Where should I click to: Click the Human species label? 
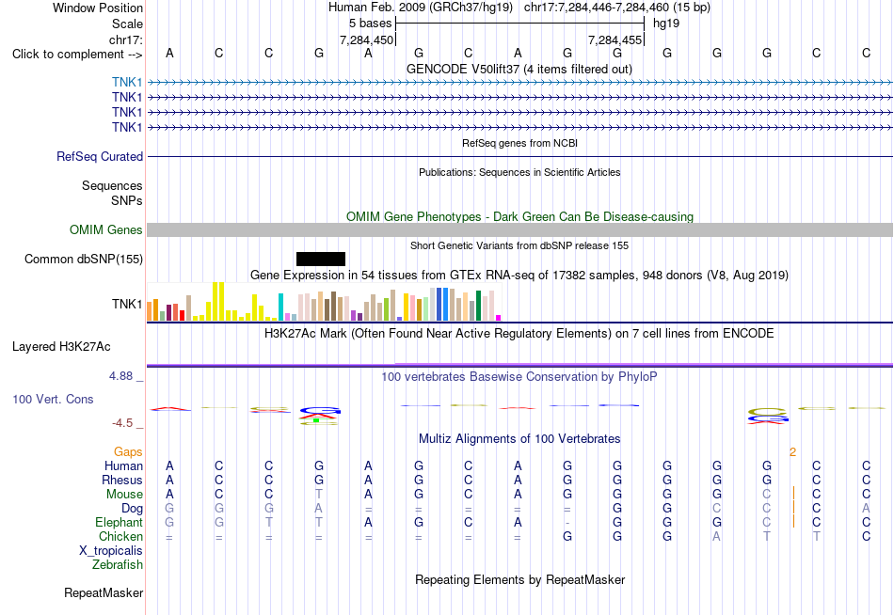pyautogui.click(x=123, y=466)
